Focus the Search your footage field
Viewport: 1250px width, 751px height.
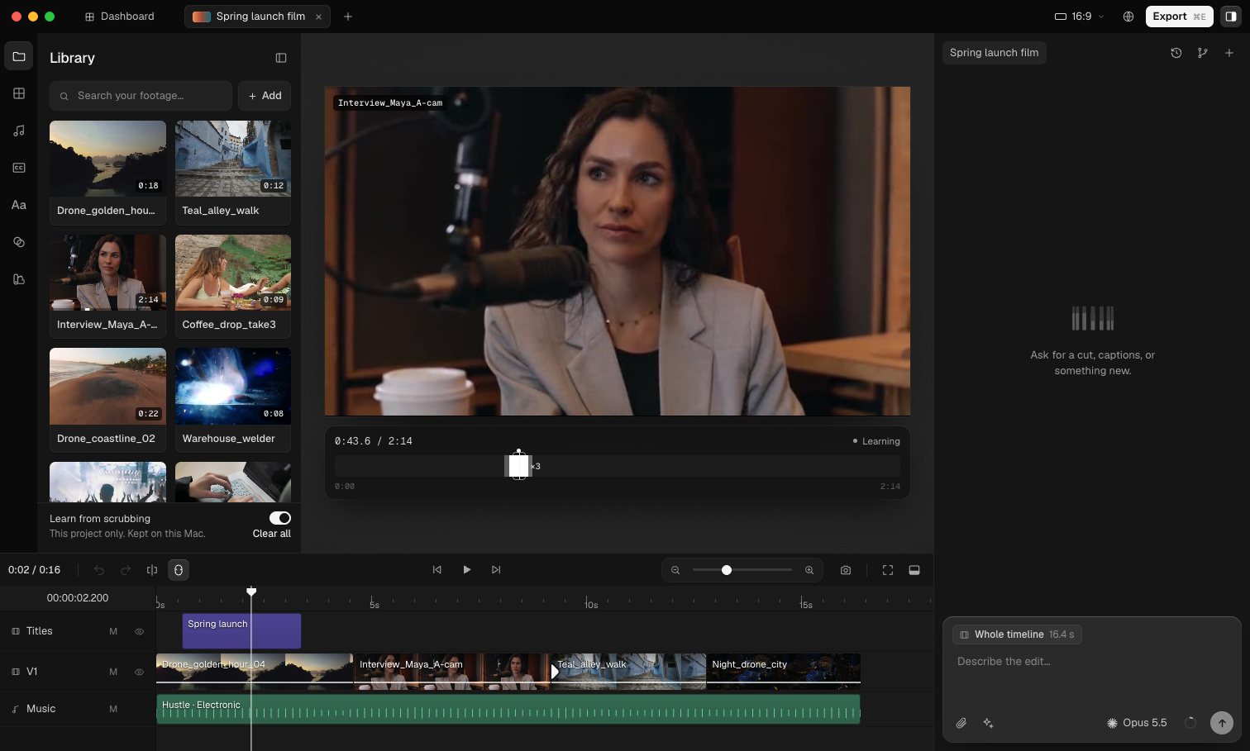coord(141,96)
